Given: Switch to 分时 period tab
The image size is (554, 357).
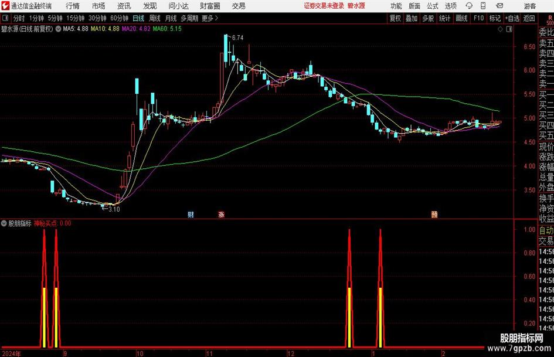Looking at the screenshot, I should 19,18.
